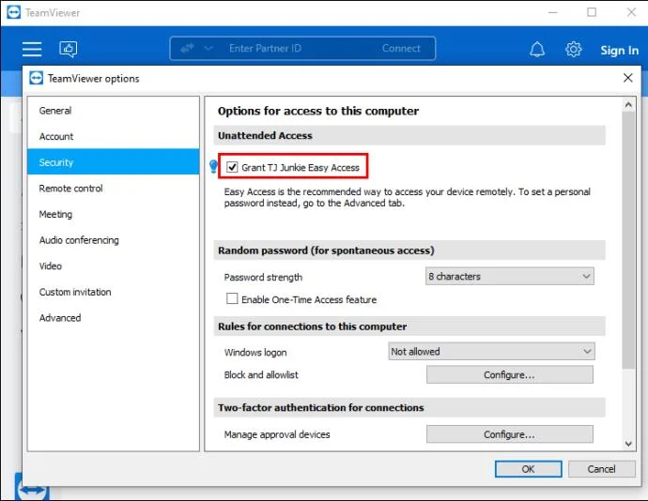The image size is (648, 501).
Task: Open Audio conferencing settings
Action: [114, 240]
